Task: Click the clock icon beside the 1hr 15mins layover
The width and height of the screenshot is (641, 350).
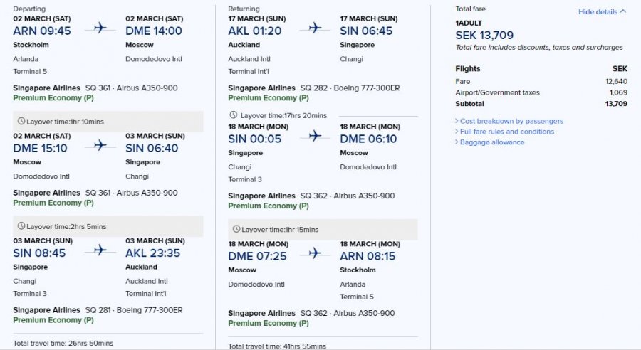Action: 236,229
